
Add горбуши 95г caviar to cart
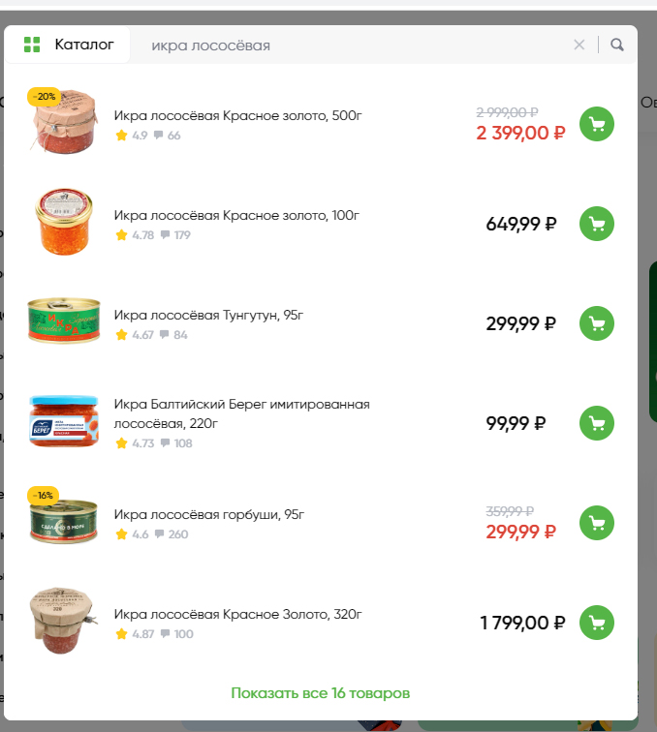click(597, 523)
